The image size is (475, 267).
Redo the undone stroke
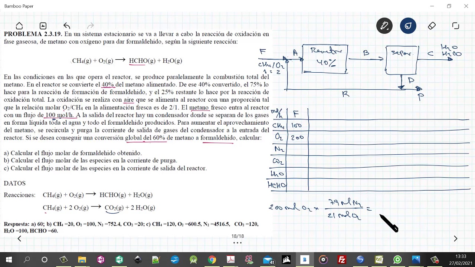click(x=90, y=26)
